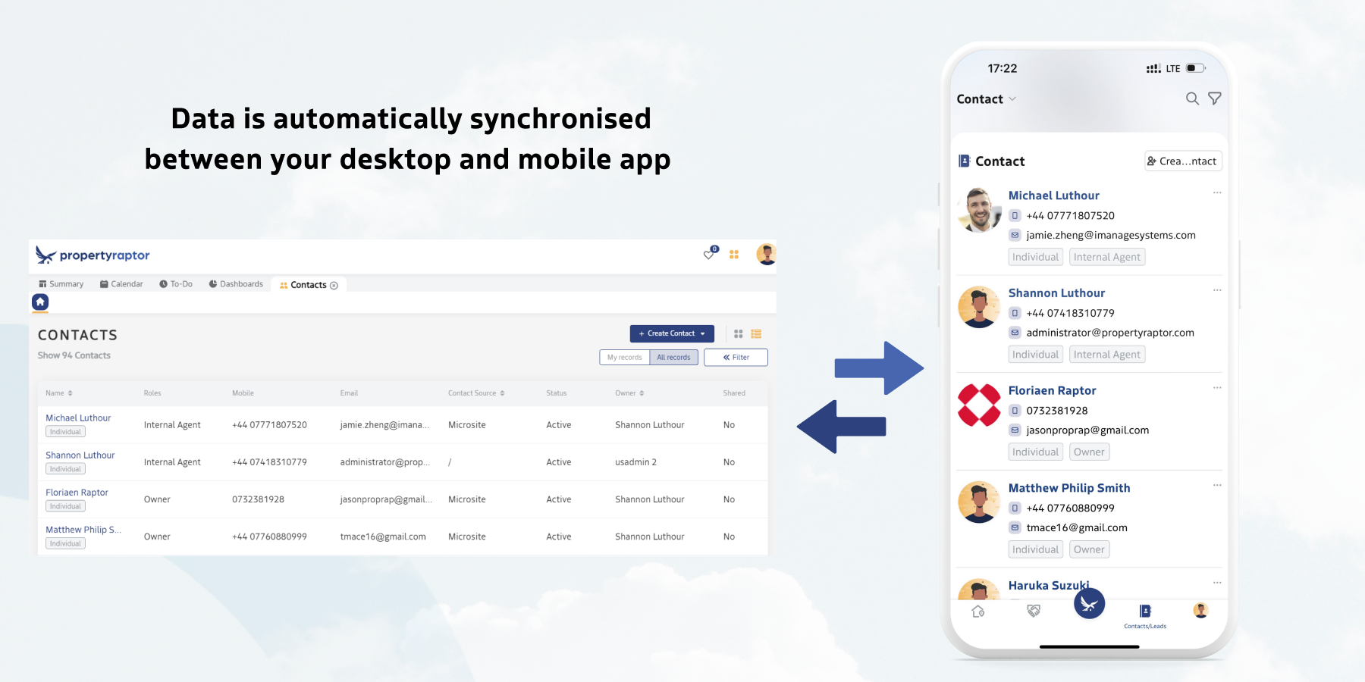Screen dimensions: 1365x682
Task: Tap the filter funnel icon on mobile
Action: (1215, 99)
